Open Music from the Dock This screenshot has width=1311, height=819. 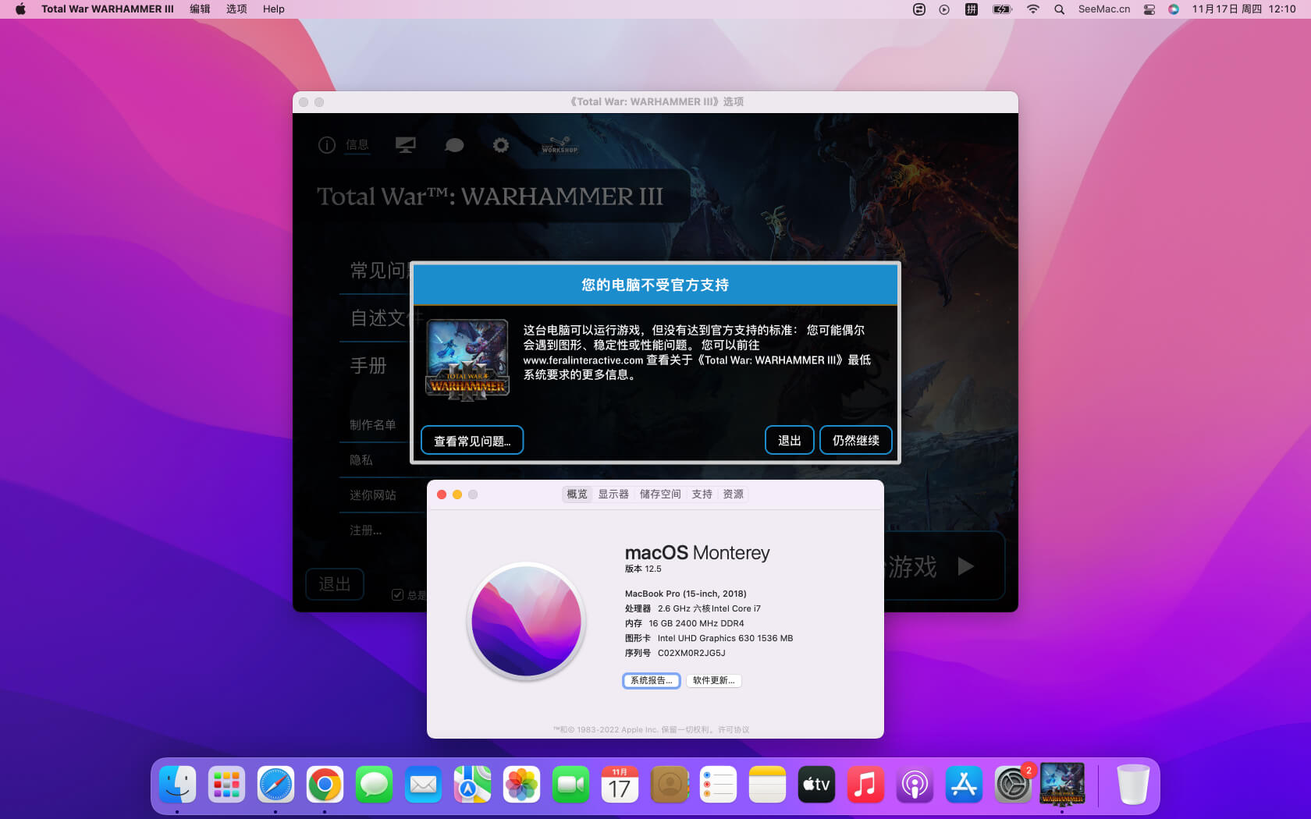coord(865,785)
